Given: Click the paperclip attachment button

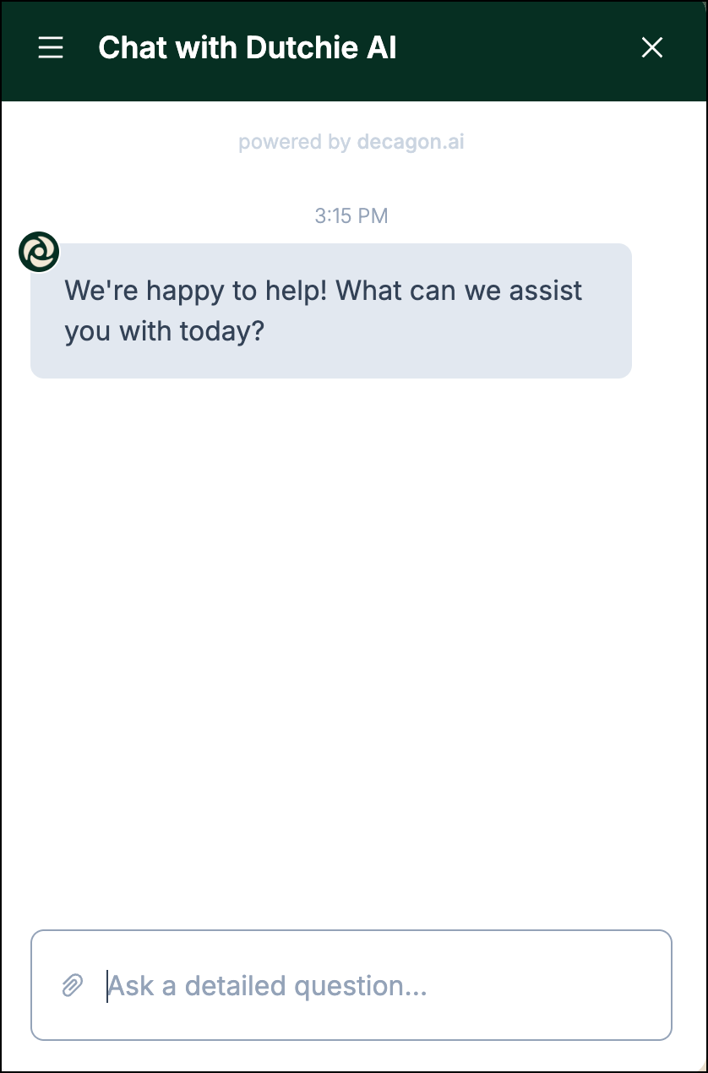Looking at the screenshot, I should pos(73,985).
